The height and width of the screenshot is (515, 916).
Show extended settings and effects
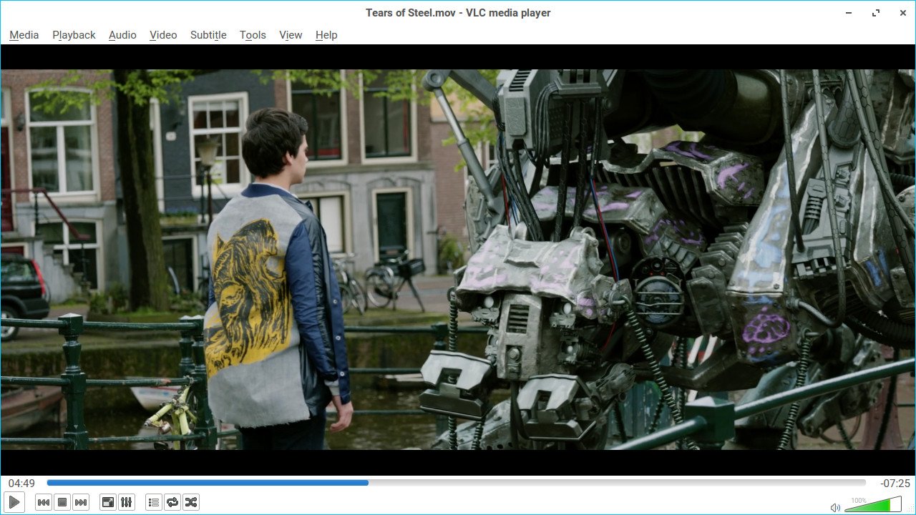pos(127,502)
